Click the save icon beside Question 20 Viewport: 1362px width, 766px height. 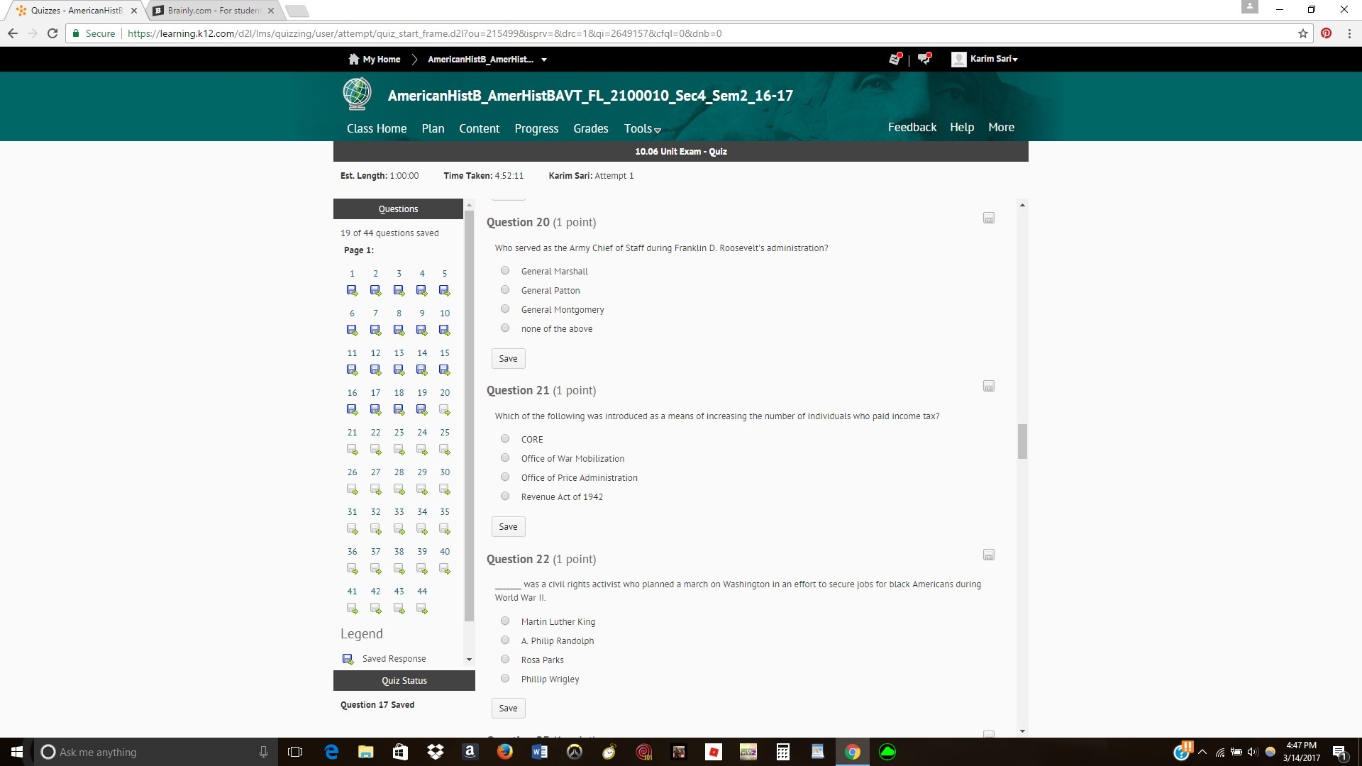989,218
